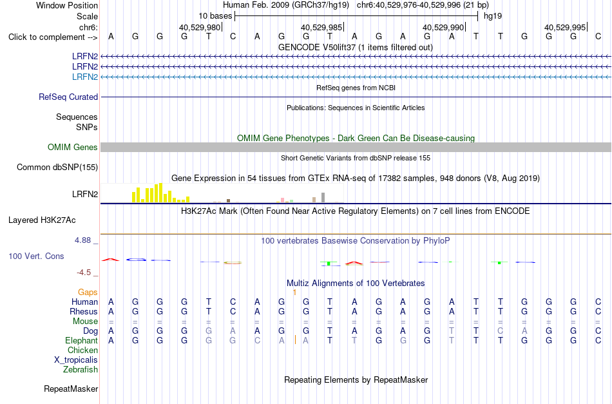Select the "Chicken" alignment row label
This screenshot has height=404, width=612.
tap(82, 350)
